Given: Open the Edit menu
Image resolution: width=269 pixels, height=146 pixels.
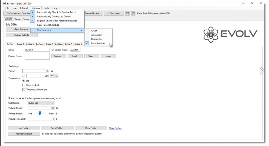Looking at the screenshot, I should click(14, 8).
